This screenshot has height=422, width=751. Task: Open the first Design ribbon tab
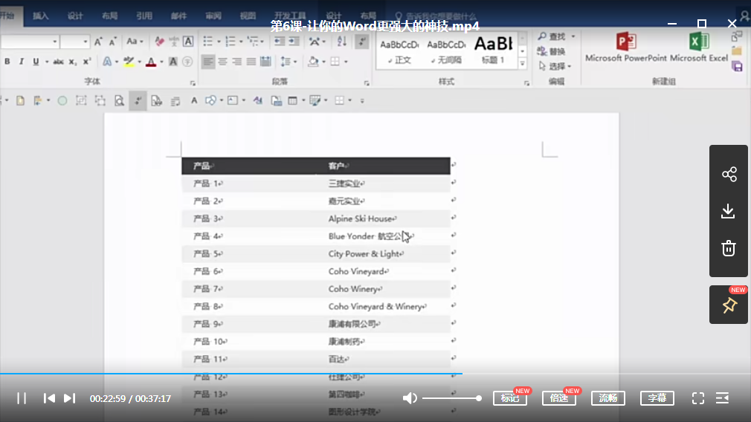75,16
